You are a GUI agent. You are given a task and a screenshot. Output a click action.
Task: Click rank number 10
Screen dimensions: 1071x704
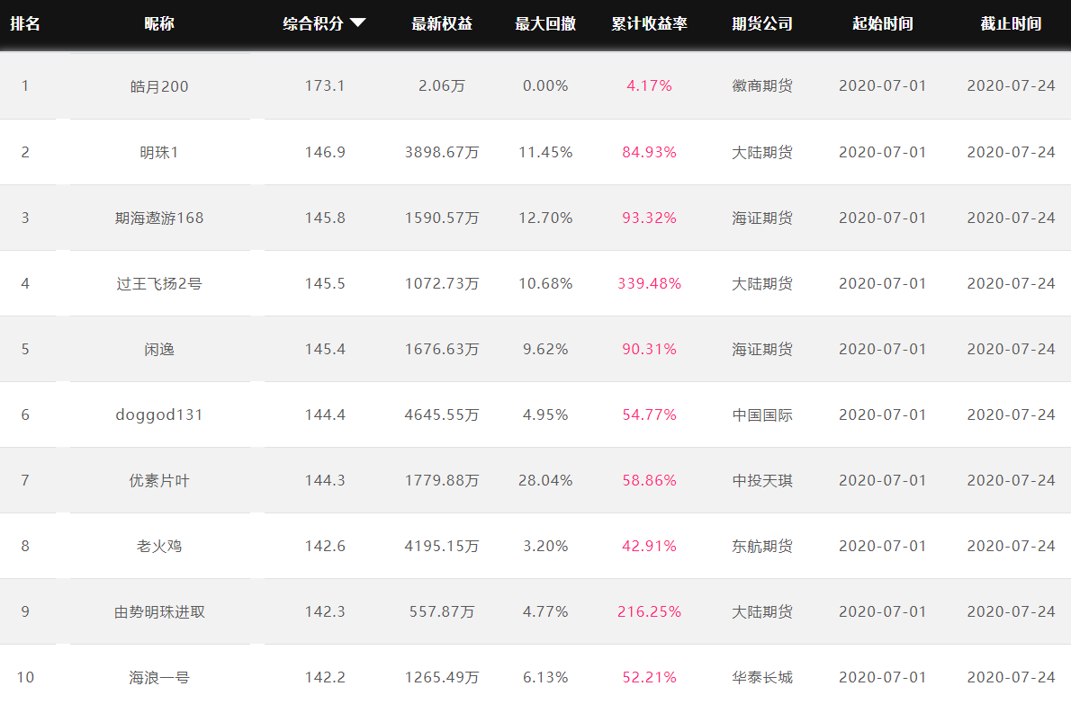pos(25,677)
